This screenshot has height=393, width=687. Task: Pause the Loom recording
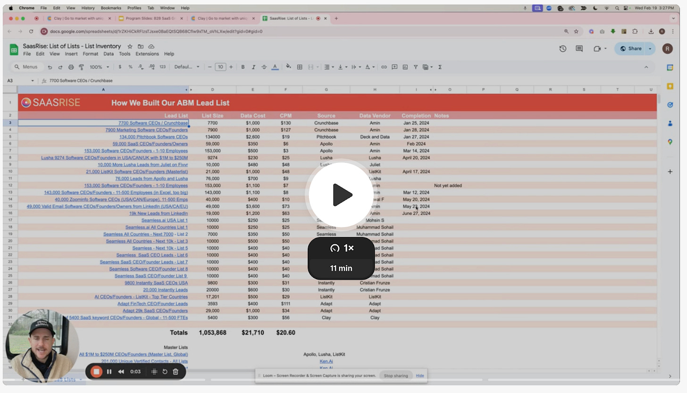(109, 372)
